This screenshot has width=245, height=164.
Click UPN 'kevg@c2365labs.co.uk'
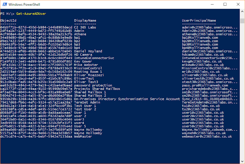point(202,61)
